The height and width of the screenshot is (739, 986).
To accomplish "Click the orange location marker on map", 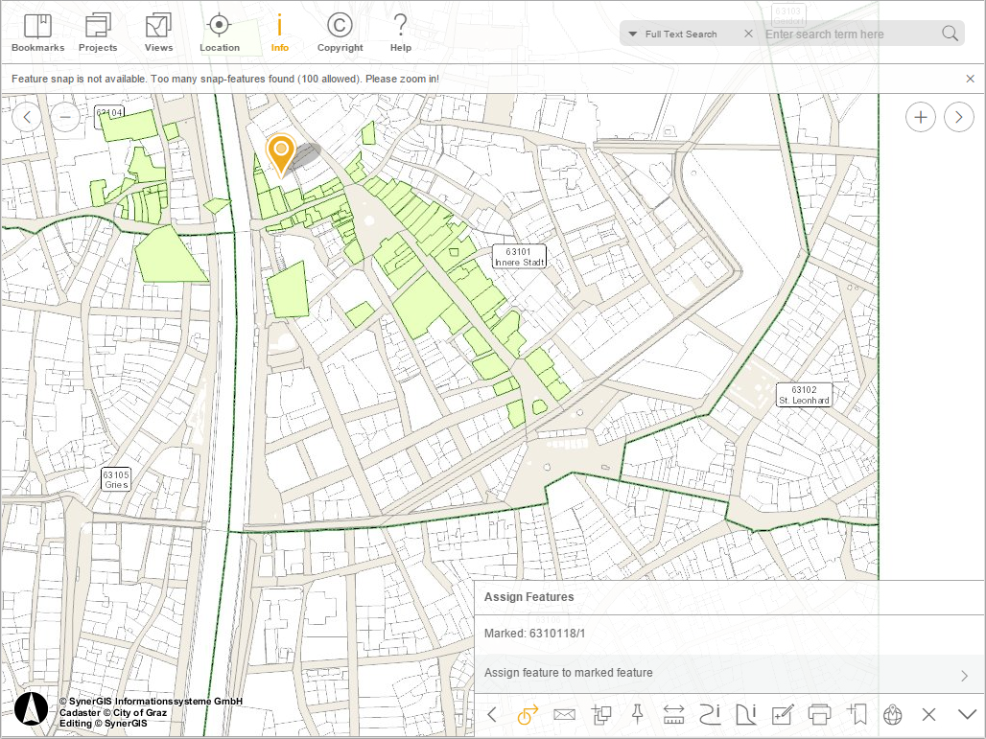I will point(280,153).
